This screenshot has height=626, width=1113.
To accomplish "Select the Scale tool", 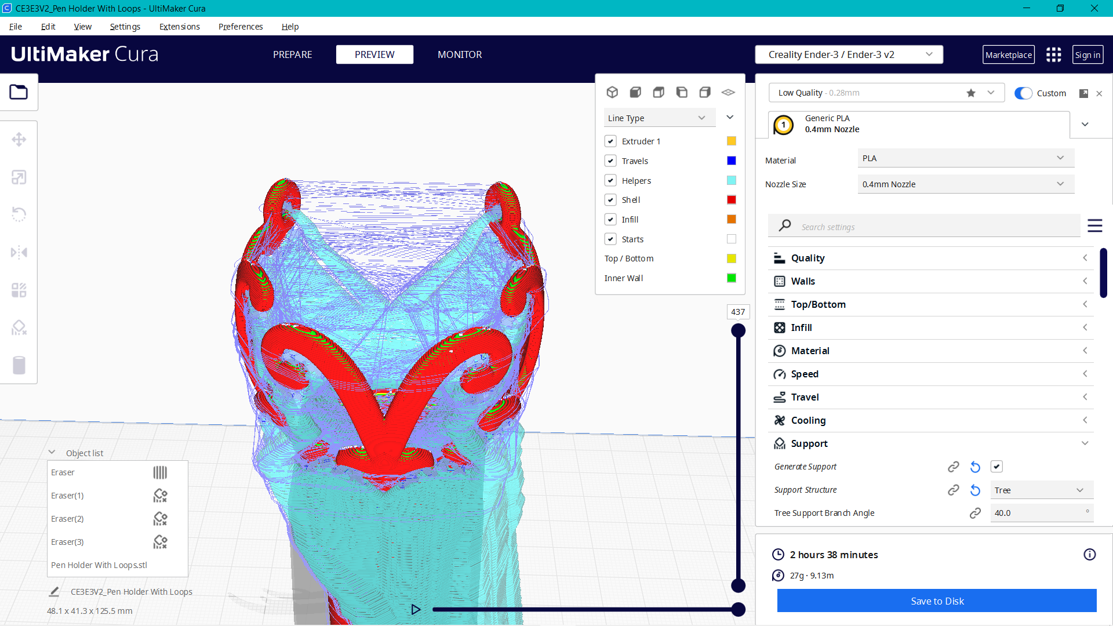I will [19, 177].
